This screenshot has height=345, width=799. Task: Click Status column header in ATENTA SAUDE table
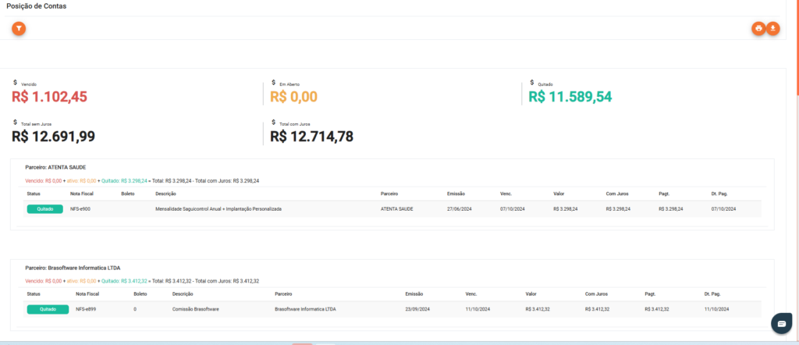coord(34,194)
